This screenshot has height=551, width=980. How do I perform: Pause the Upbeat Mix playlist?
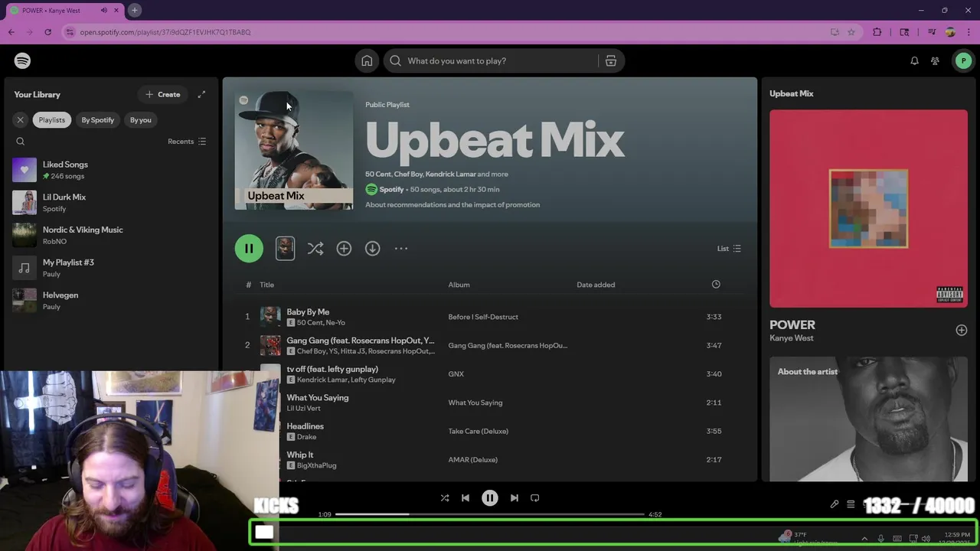(x=249, y=248)
